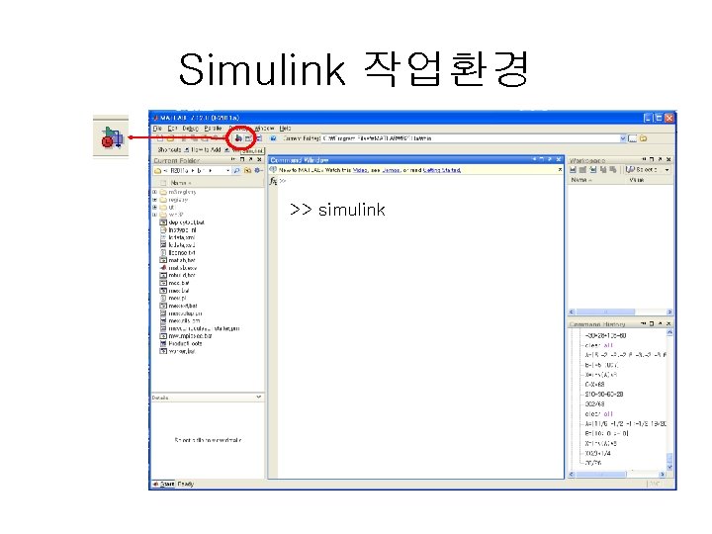Viewport: 712px width, 534px height.
Task: Open the Edit menu
Action: pos(172,129)
